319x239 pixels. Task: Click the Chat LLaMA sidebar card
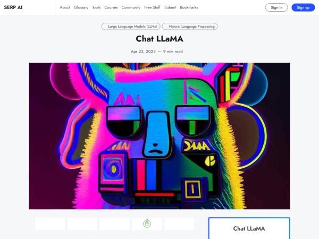pos(249,228)
